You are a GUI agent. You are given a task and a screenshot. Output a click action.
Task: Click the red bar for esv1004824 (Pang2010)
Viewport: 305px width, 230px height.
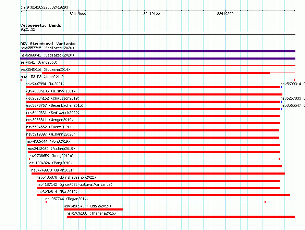[x=156, y=166]
